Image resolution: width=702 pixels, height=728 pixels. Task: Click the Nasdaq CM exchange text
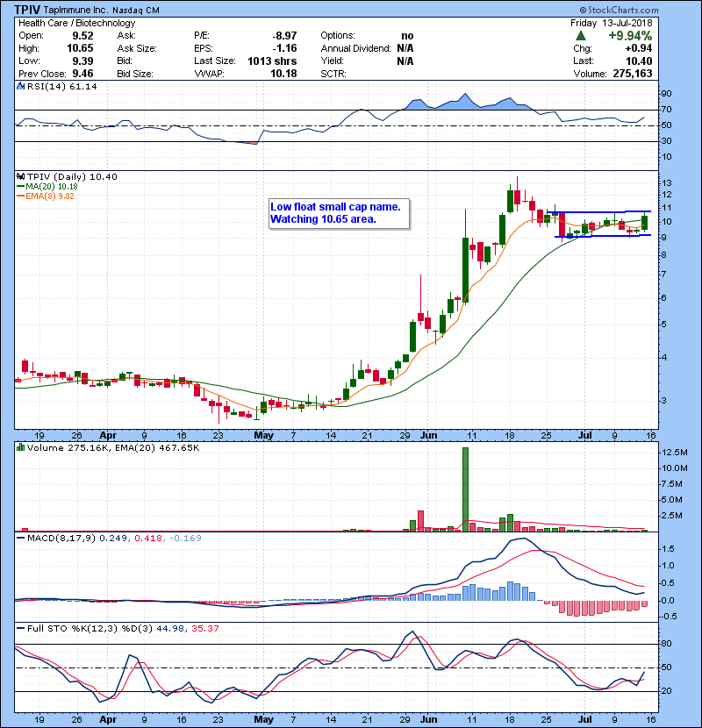(136, 10)
